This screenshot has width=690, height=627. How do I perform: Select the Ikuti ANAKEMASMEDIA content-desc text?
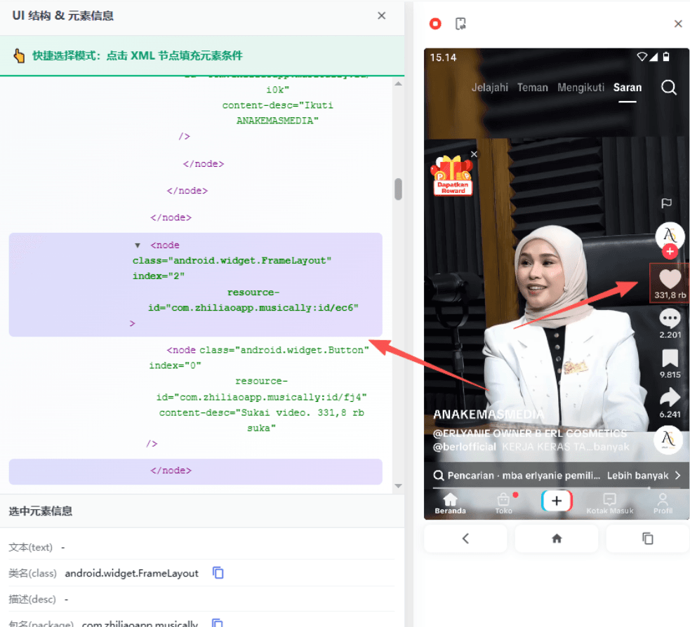click(x=277, y=113)
